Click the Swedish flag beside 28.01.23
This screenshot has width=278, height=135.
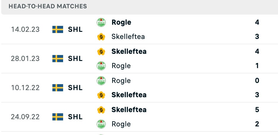[58, 59]
